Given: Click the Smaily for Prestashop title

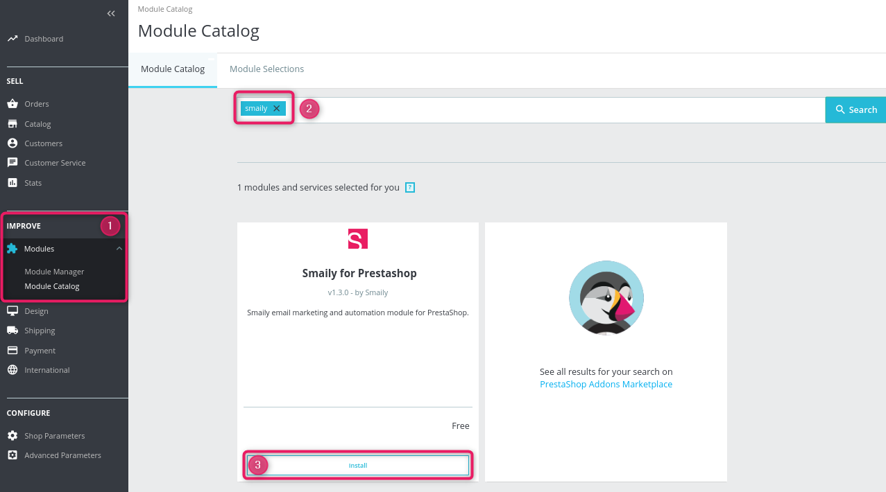Looking at the screenshot, I should 359,273.
